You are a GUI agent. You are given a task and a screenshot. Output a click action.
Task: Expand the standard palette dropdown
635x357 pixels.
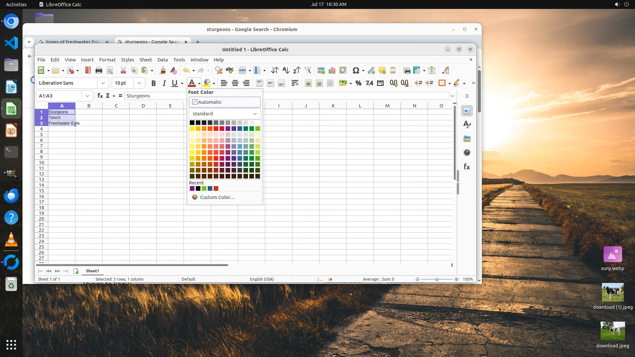pos(255,113)
